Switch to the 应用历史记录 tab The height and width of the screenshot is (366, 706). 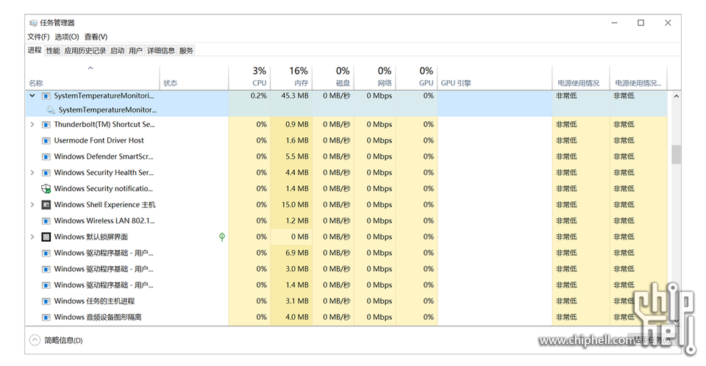click(85, 51)
